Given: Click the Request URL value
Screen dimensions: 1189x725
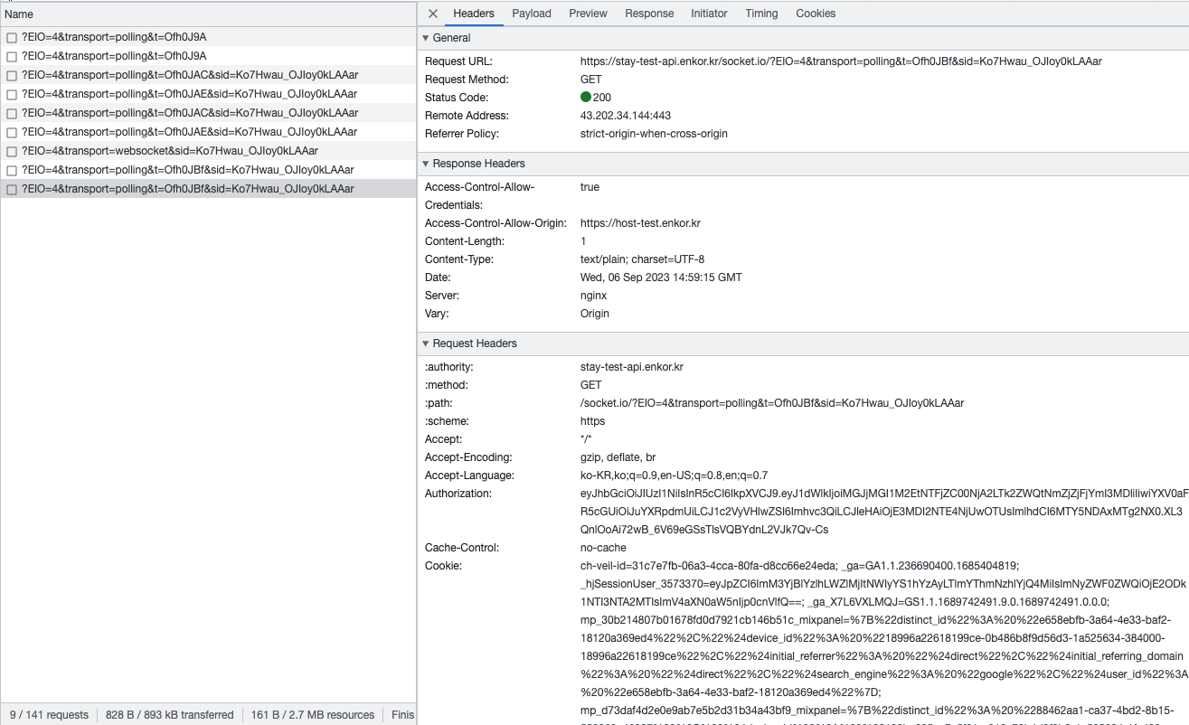Looking at the screenshot, I should tap(841, 61).
